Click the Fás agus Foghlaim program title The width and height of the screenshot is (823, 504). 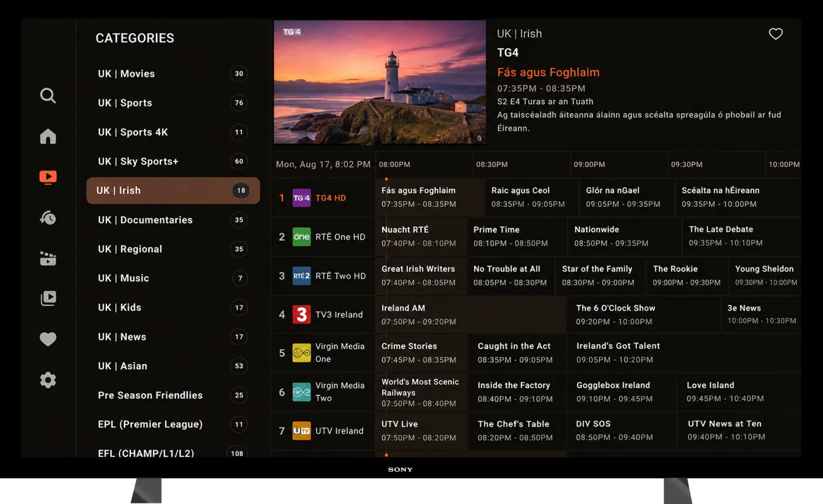coord(548,73)
